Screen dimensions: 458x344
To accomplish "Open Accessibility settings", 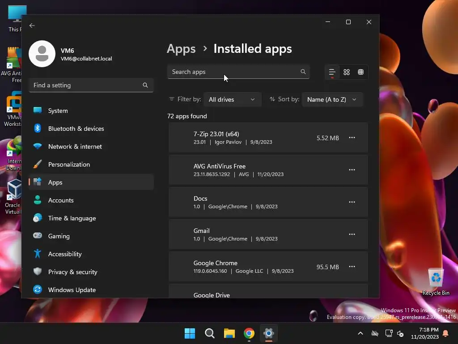I will 91,254.
